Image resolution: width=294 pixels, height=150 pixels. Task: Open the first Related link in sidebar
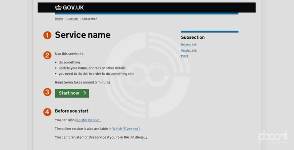[x=189, y=45]
